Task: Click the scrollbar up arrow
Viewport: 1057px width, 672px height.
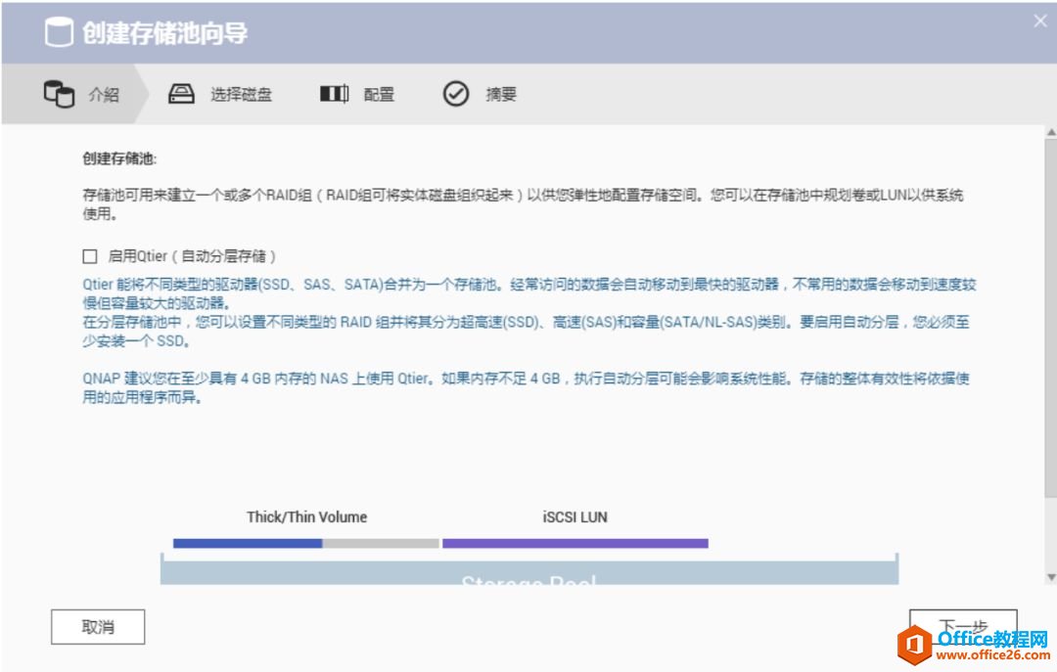Action: (1051, 133)
